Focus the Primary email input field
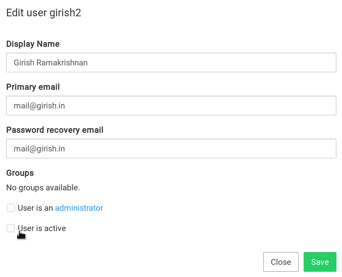The height and width of the screenshot is (277, 342). tap(171, 106)
